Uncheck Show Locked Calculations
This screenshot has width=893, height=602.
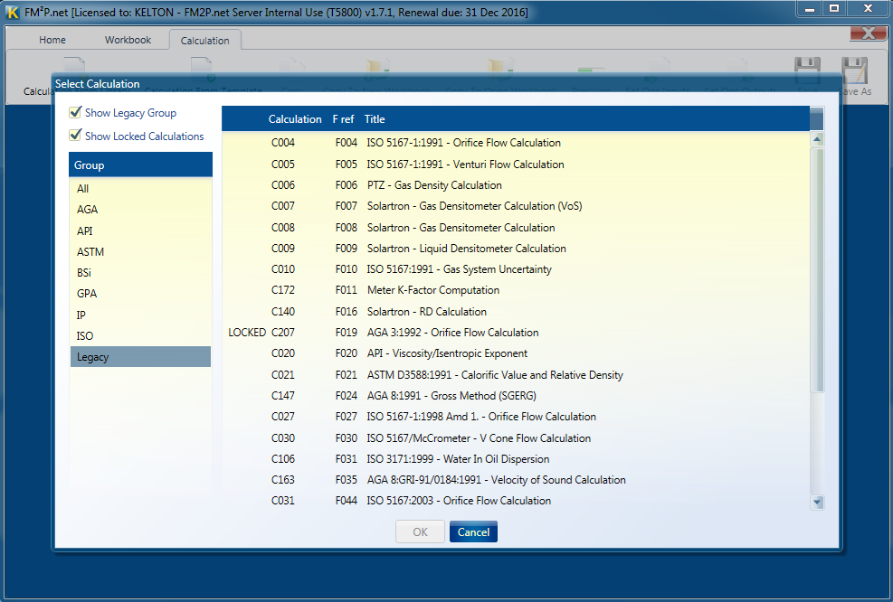[75, 136]
